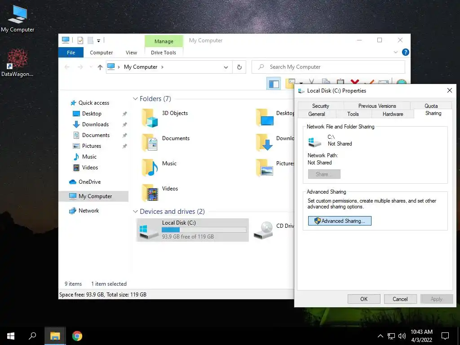460x345 pixels.
Task: Open the Explorer Help question mark
Action: tap(406, 52)
